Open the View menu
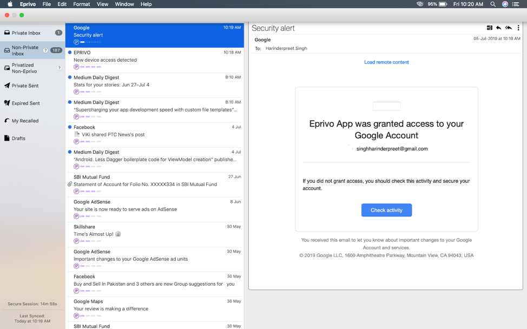 [x=102, y=4]
